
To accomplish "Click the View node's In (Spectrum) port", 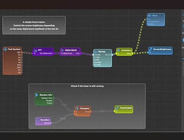I will 154,21.
